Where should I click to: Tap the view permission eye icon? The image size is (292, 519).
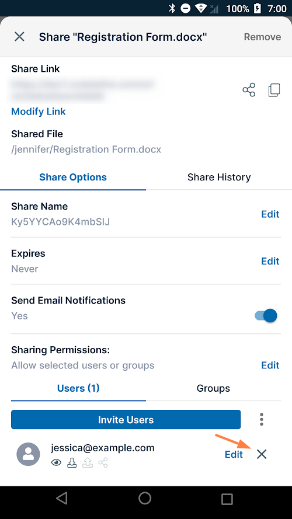[x=56, y=463]
